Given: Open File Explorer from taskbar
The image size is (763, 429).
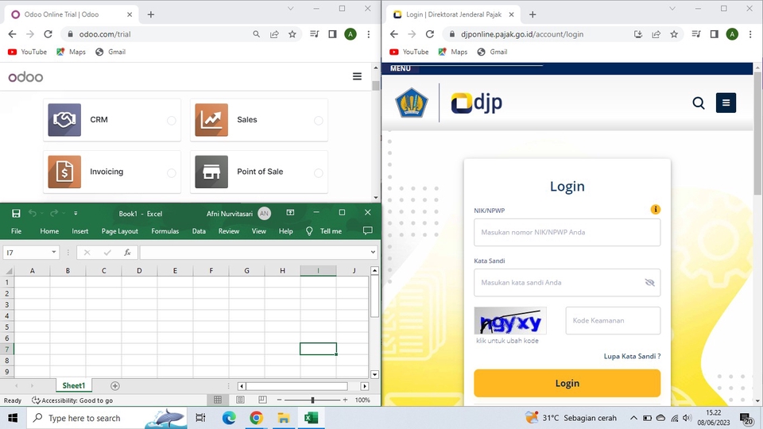Looking at the screenshot, I should coord(284,418).
